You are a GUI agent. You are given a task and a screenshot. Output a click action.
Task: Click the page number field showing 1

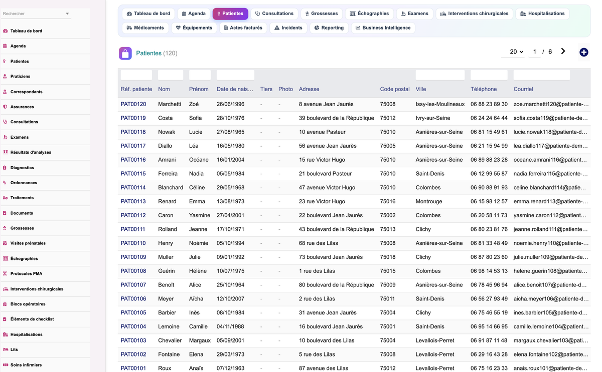pos(535,52)
